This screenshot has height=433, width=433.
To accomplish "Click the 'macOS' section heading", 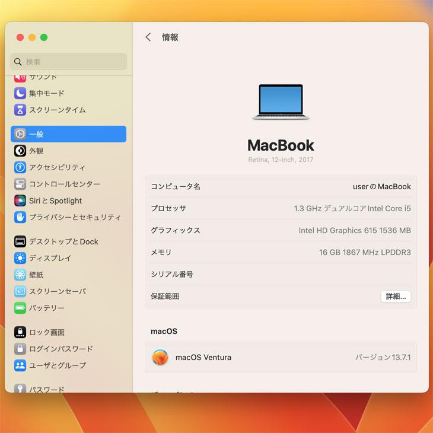I will 164,331.
